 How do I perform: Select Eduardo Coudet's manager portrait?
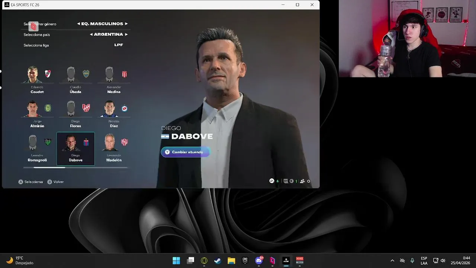click(x=33, y=74)
